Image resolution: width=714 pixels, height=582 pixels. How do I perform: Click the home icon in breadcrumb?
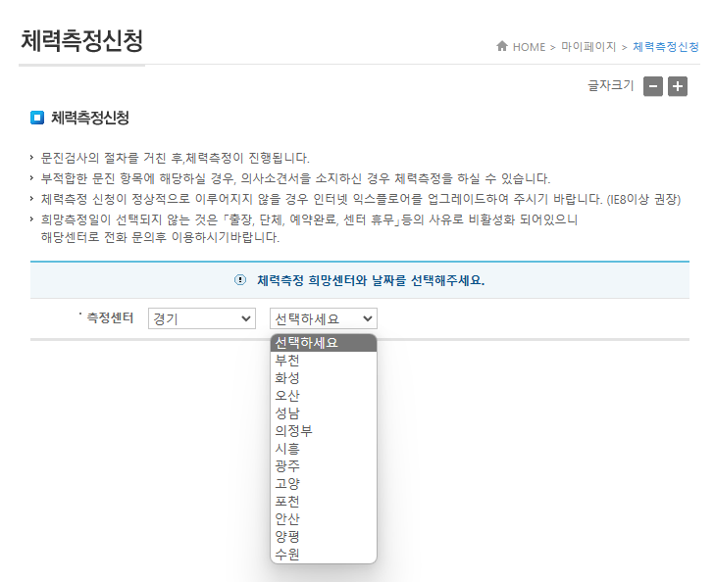502,46
